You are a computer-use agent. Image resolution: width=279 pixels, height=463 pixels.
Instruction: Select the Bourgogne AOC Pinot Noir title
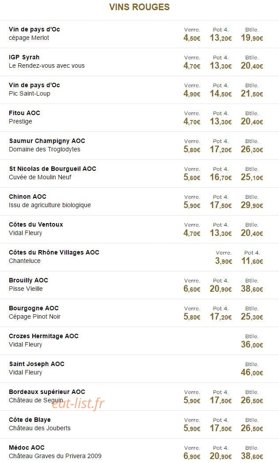34,308
